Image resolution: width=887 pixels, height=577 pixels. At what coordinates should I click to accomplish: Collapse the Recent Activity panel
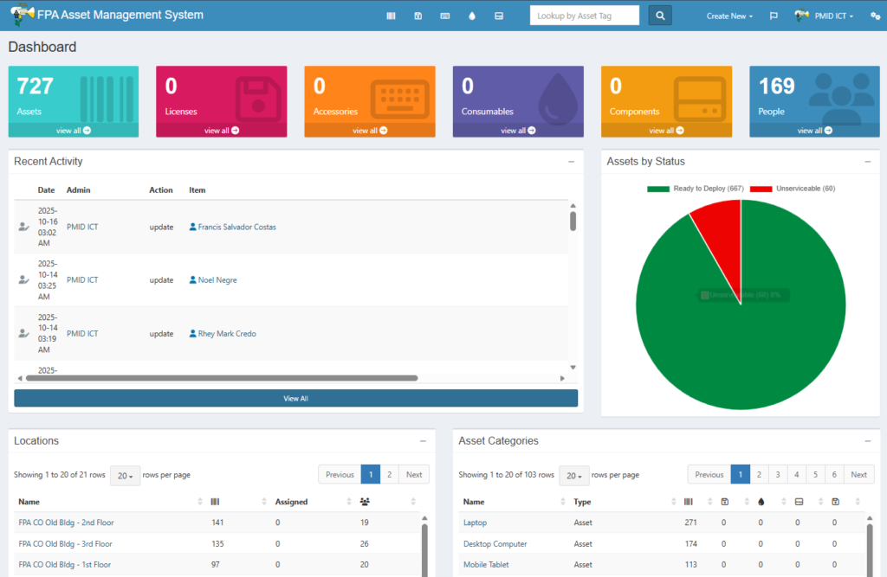tap(571, 162)
